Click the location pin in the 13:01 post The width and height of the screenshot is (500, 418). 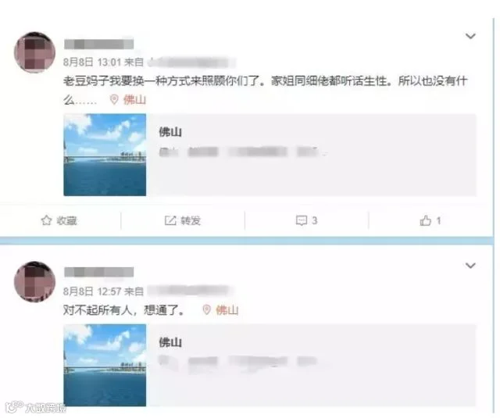click(x=114, y=99)
